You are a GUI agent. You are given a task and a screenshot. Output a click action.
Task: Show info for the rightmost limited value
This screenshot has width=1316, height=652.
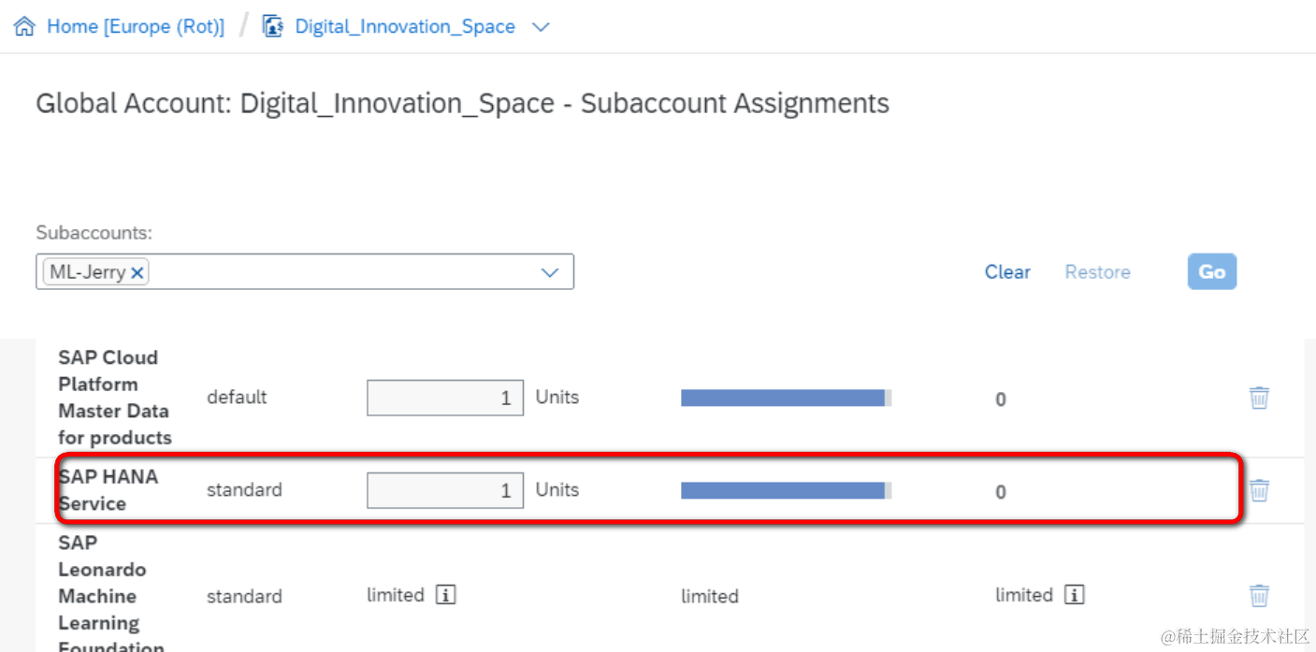[x=1075, y=595]
